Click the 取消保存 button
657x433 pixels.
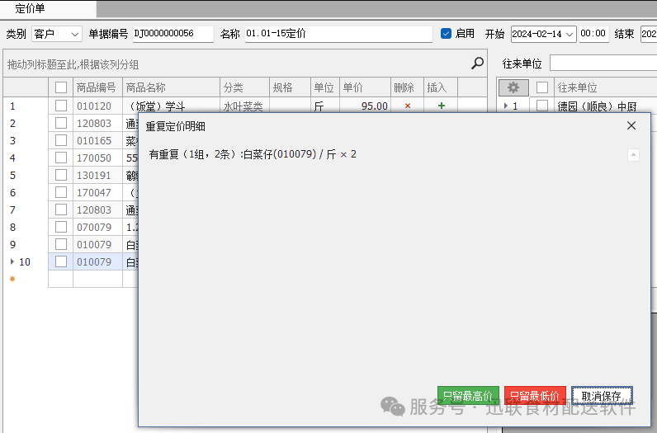tap(602, 395)
